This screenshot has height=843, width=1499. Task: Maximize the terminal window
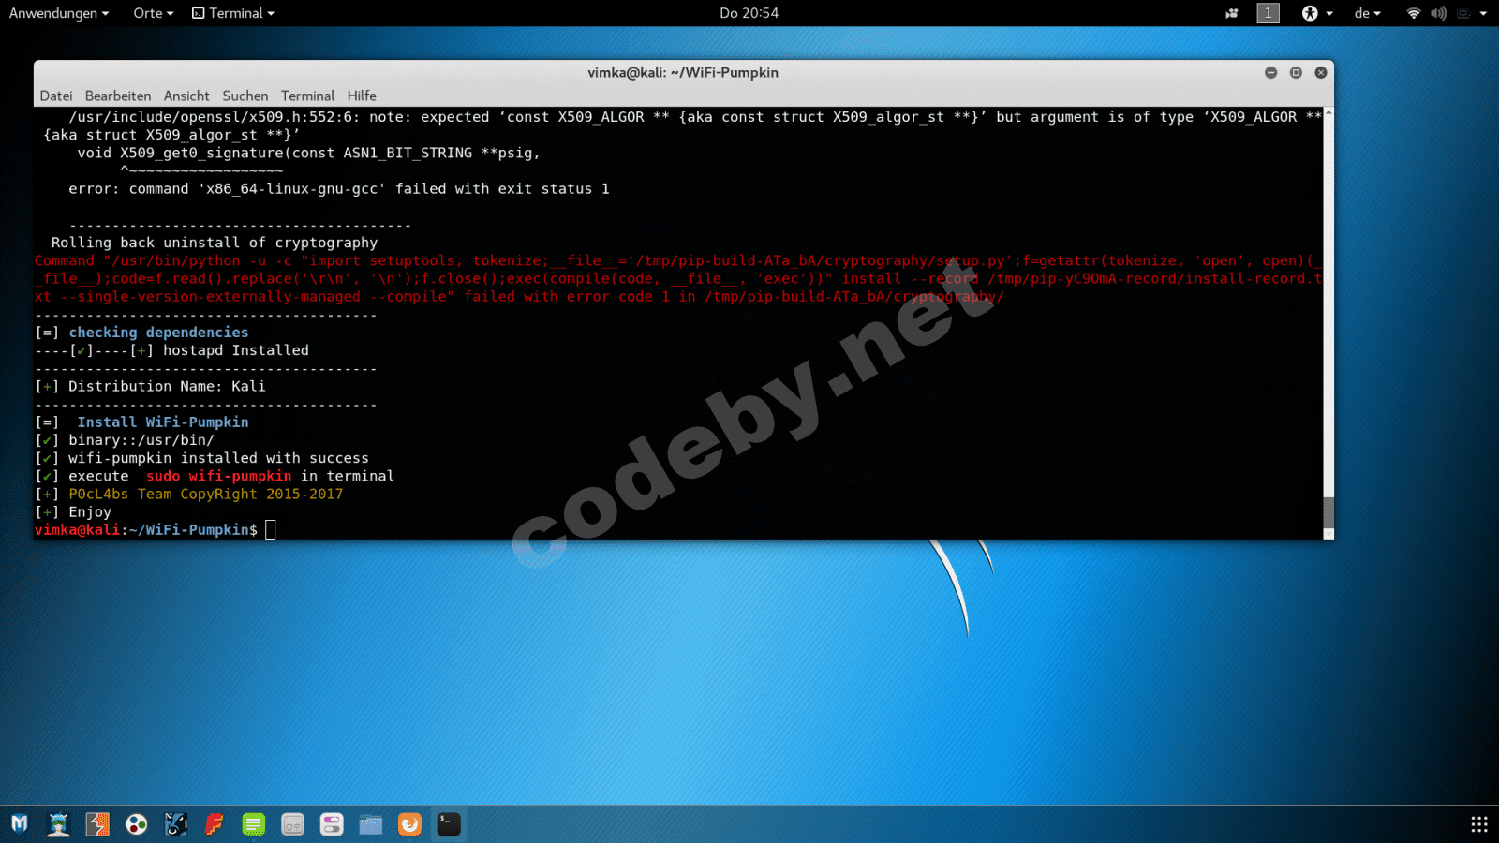point(1296,72)
